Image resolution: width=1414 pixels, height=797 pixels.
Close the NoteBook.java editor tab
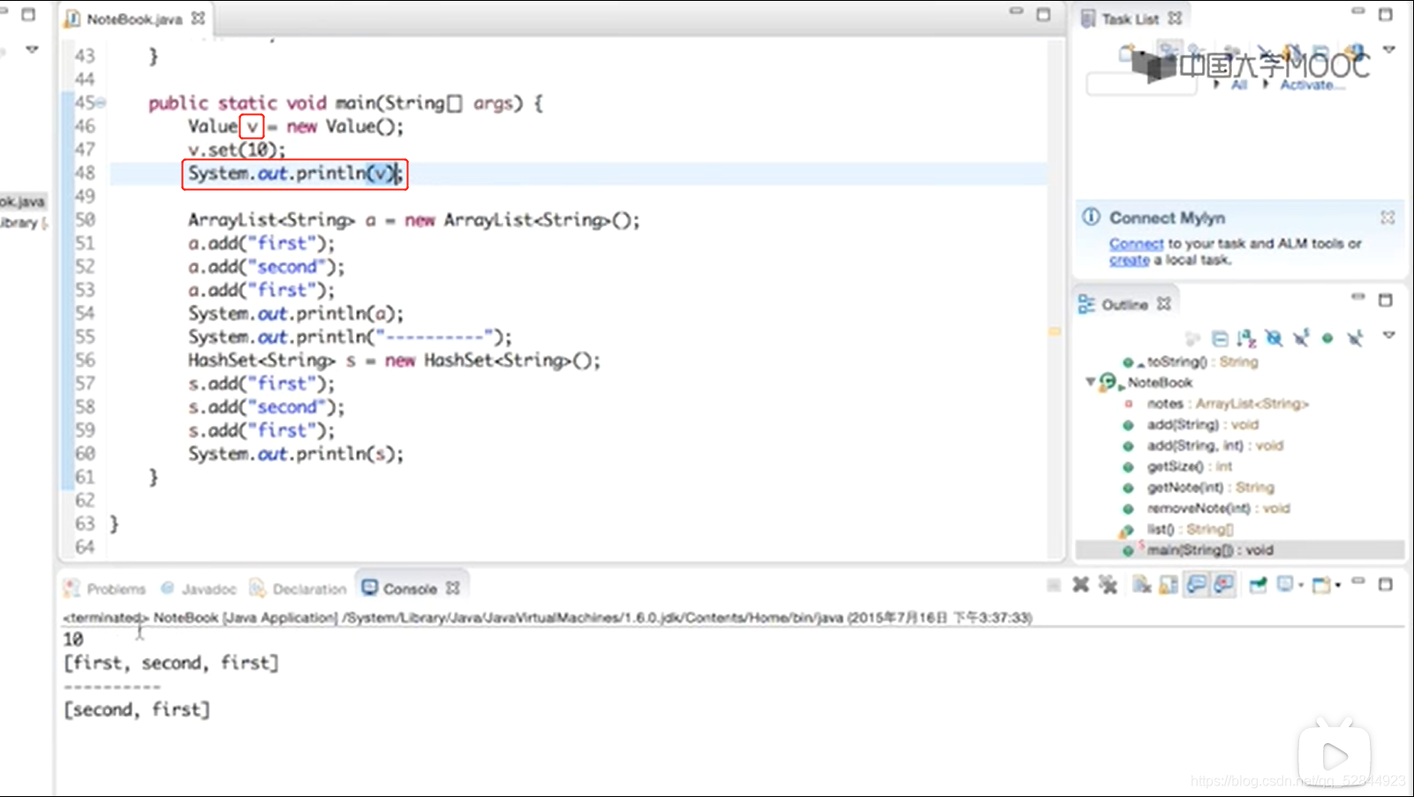point(199,18)
